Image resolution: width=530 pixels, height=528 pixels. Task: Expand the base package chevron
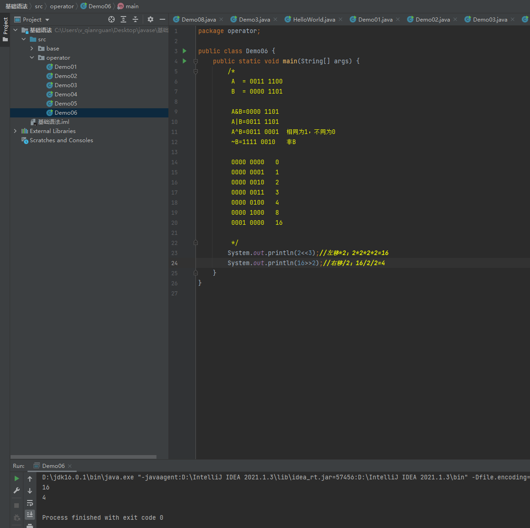pyautogui.click(x=32, y=48)
